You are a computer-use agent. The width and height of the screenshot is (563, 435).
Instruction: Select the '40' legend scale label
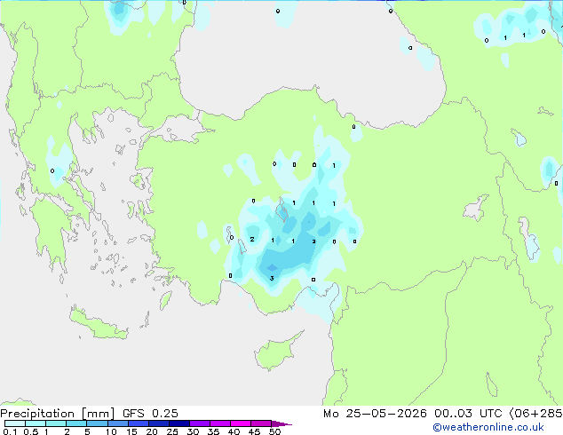234,431
